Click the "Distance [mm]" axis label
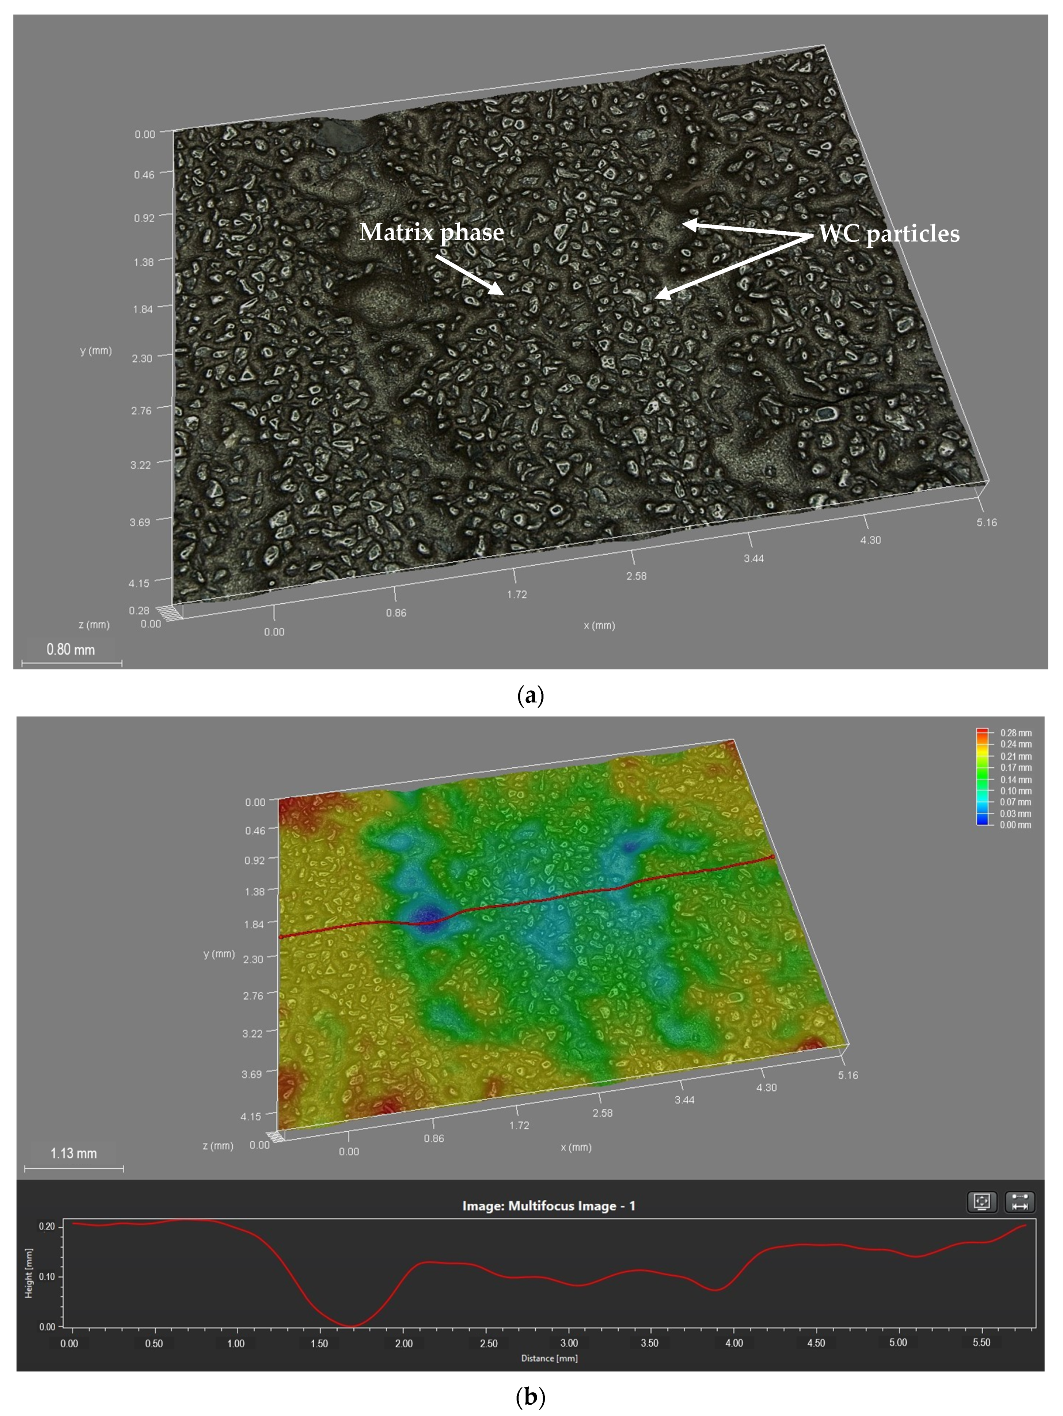Screen dimensions: 1063x1416 pos(549,1358)
